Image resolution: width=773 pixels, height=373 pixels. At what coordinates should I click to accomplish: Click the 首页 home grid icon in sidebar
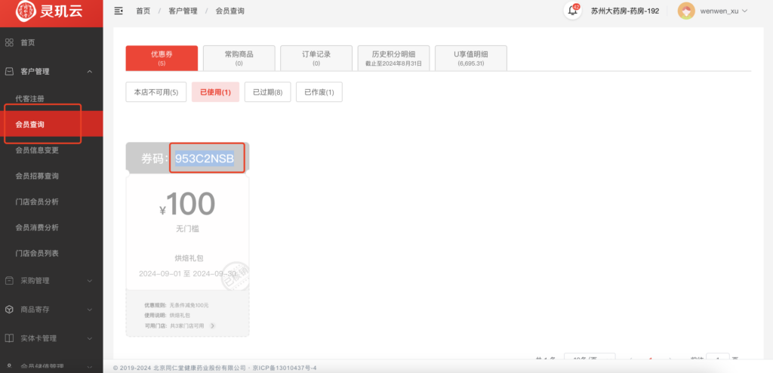[x=10, y=43]
